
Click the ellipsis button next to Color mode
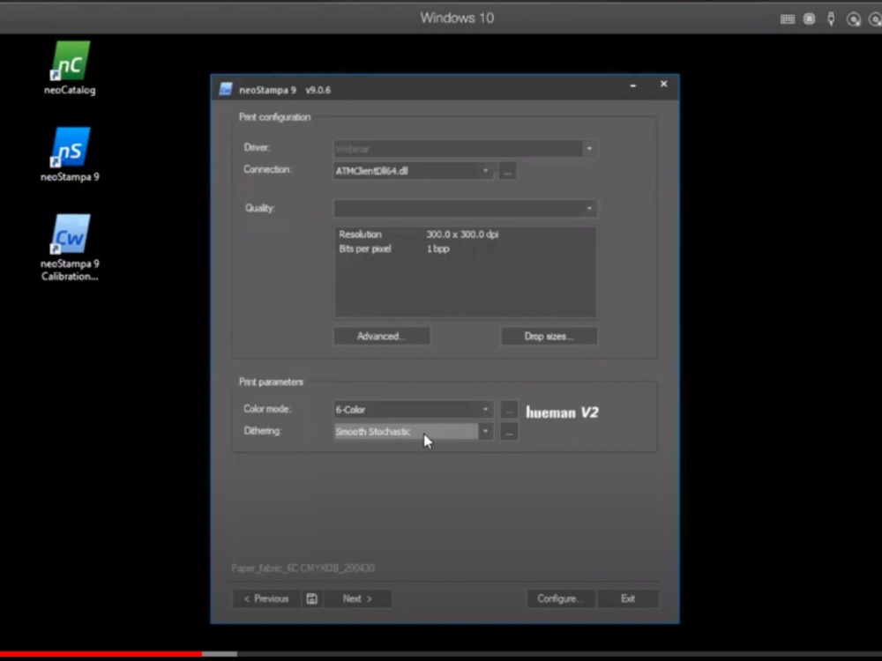(x=509, y=410)
